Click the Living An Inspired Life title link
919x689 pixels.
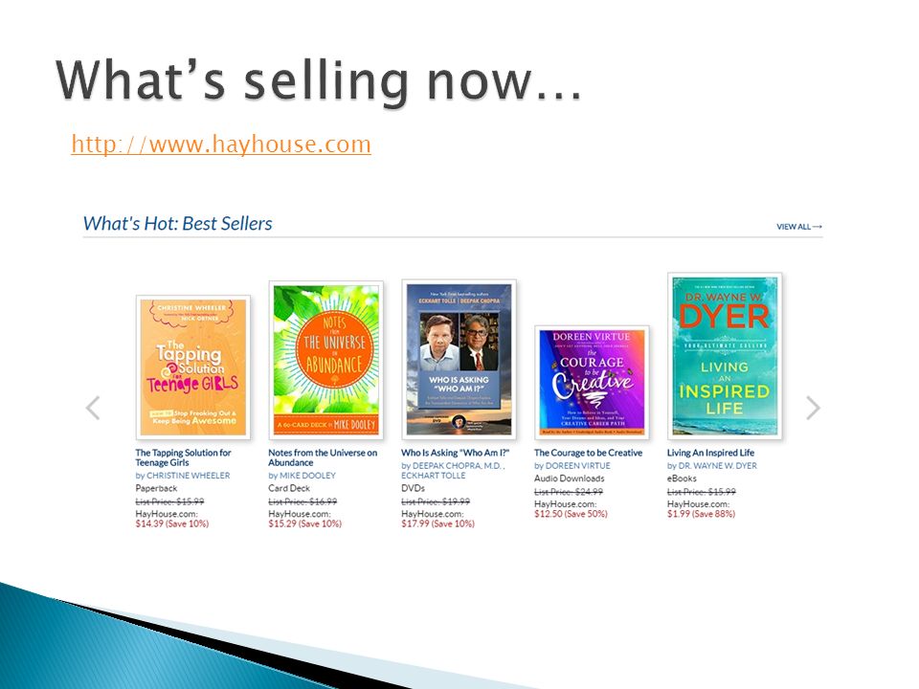click(x=710, y=453)
